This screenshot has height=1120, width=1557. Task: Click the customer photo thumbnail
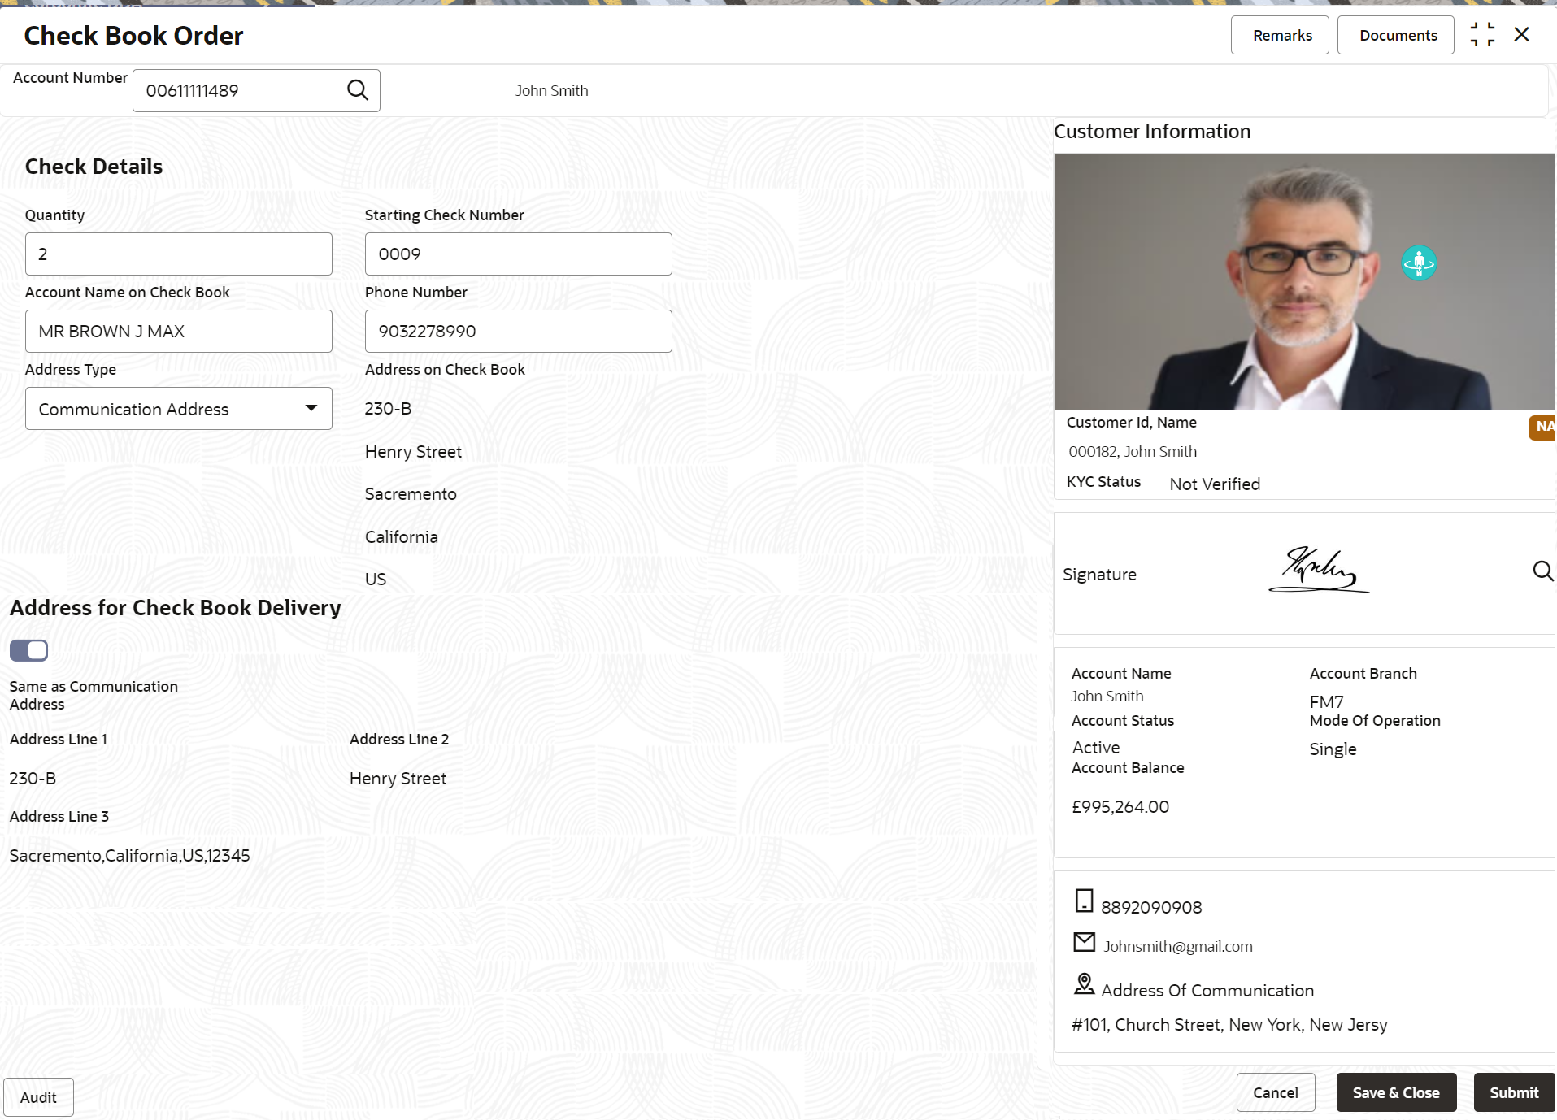[x=1304, y=281]
